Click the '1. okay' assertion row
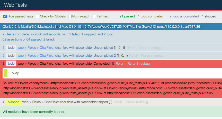222x119 pixels. [x=112, y=73]
